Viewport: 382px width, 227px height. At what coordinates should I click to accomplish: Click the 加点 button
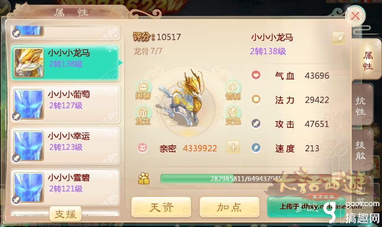coord(229,207)
